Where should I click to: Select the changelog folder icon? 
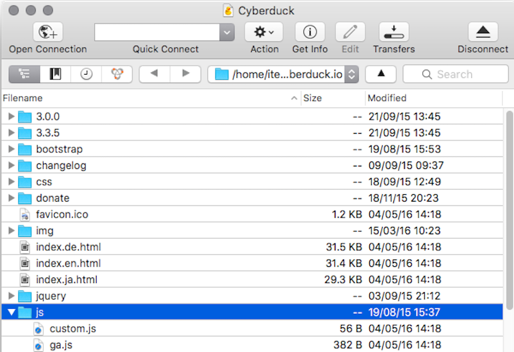click(25, 165)
